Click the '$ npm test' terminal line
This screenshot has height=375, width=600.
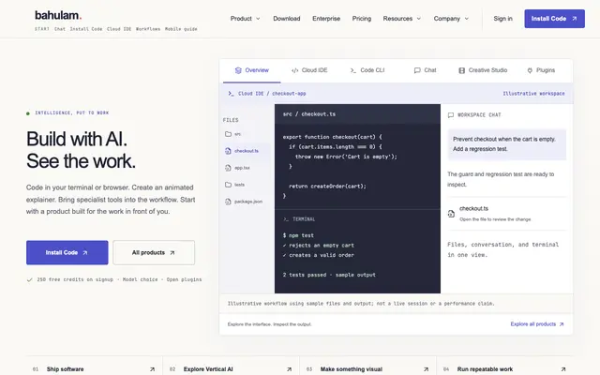[x=298, y=235]
